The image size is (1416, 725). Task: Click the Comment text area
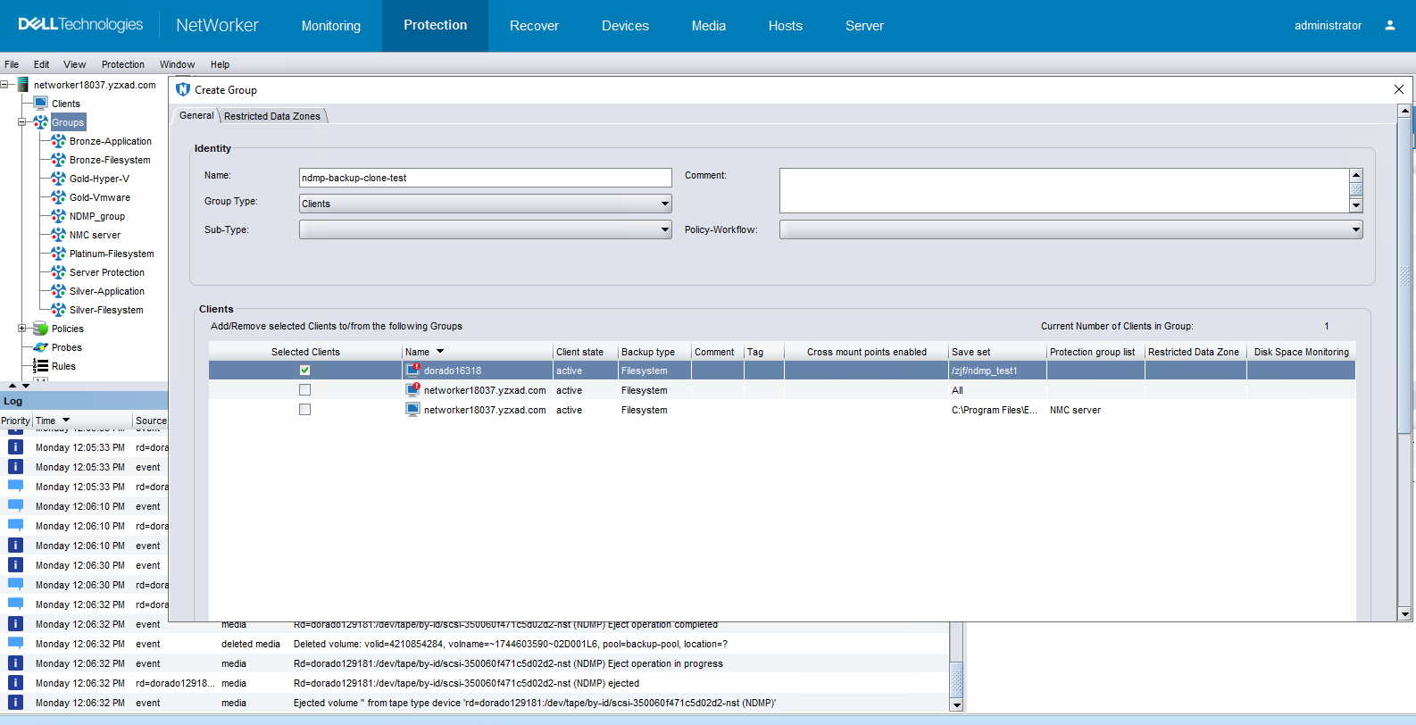coord(1064,190)
